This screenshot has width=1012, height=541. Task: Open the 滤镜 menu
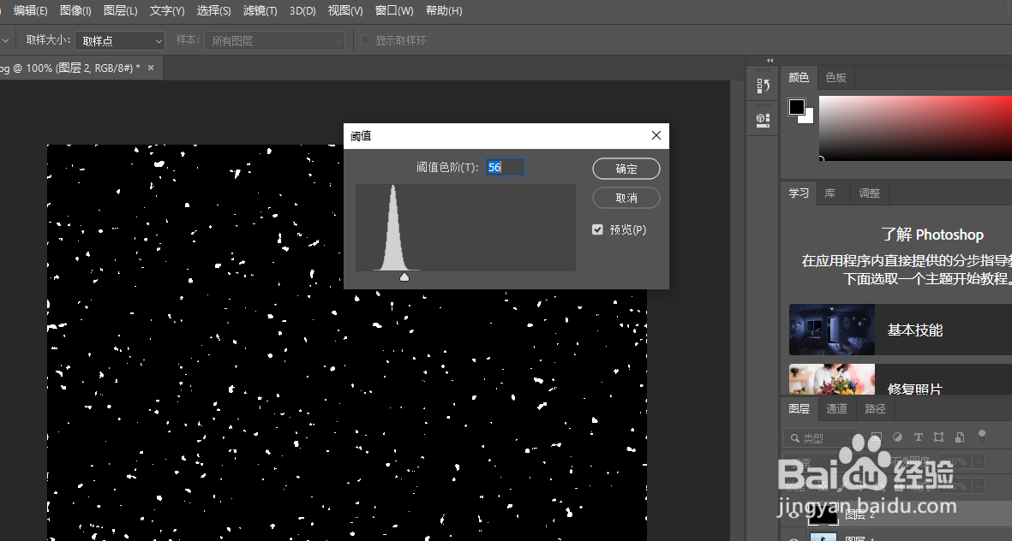click(x=261, y=10)
